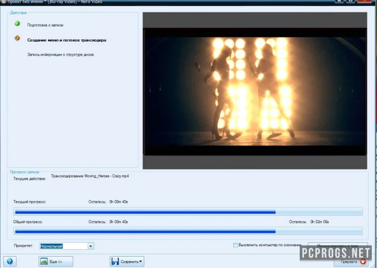This screenshot has width=377, height=268.
Task: Click Создание меню и потоков транскодера text
Action: [x=66, y=40]
